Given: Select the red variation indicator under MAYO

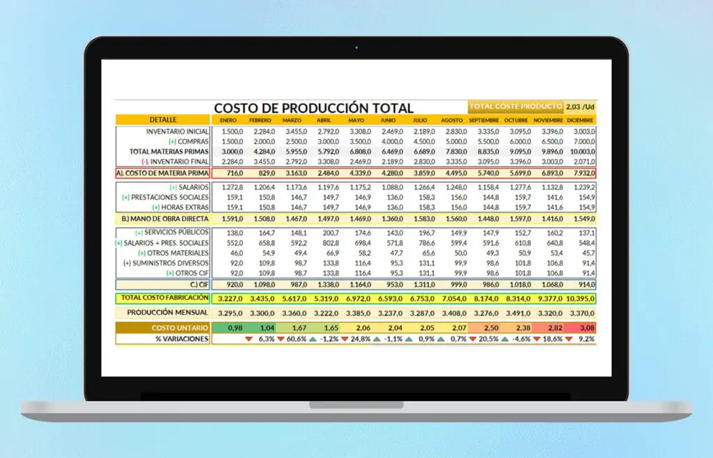Looking at the screenshot, I should pos(344,340).
